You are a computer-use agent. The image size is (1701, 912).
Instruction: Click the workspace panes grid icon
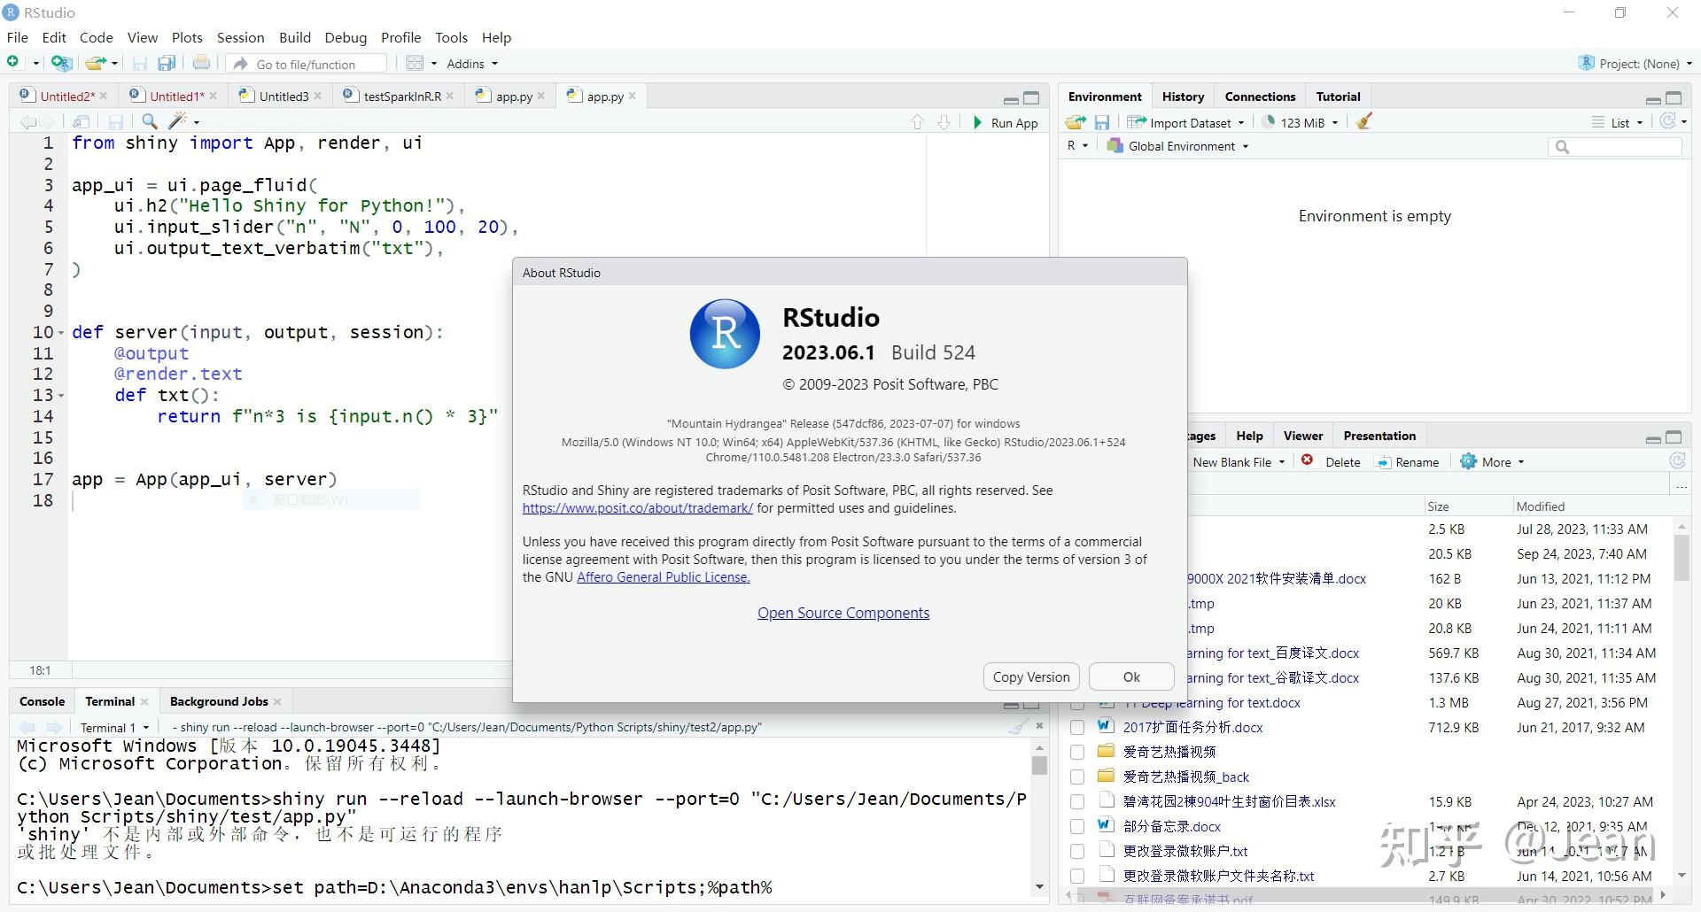(415, 63)
